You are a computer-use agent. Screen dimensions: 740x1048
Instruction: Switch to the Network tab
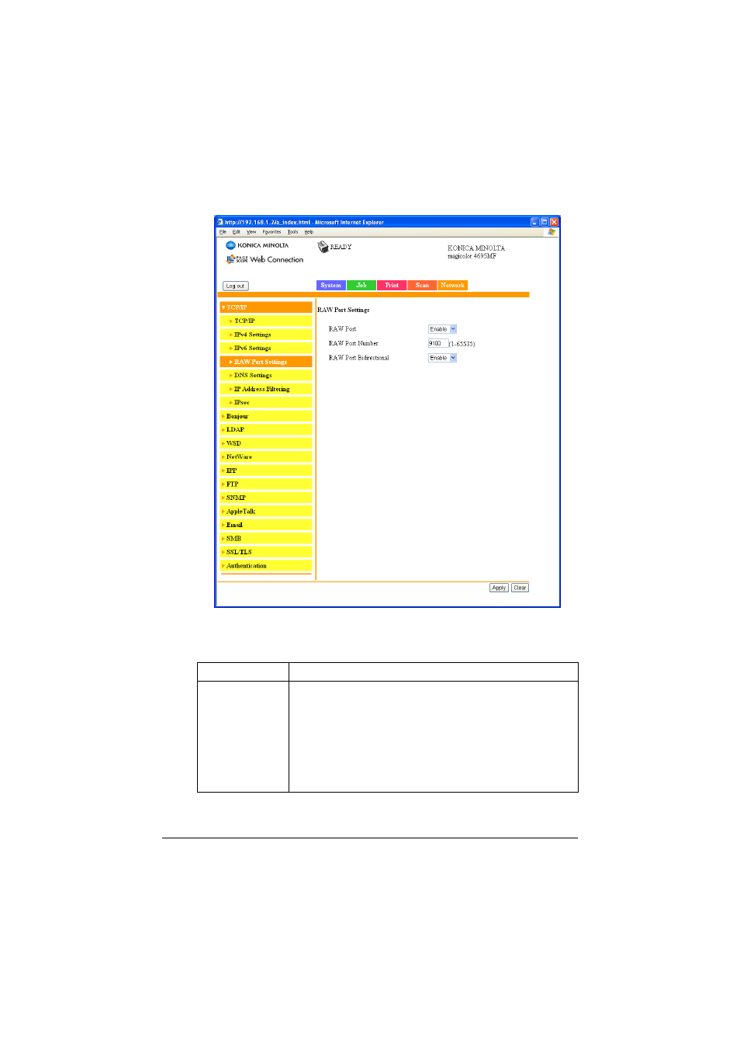453,285
